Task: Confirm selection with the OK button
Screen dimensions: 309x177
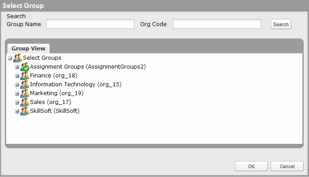Action: (x=251, y=166)
